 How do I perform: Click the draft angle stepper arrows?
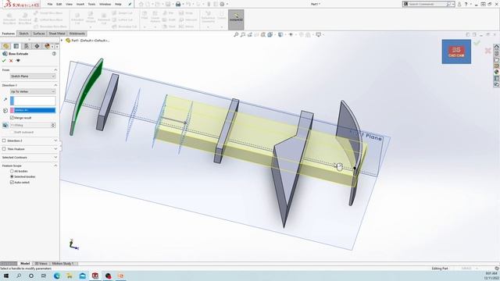53,126
